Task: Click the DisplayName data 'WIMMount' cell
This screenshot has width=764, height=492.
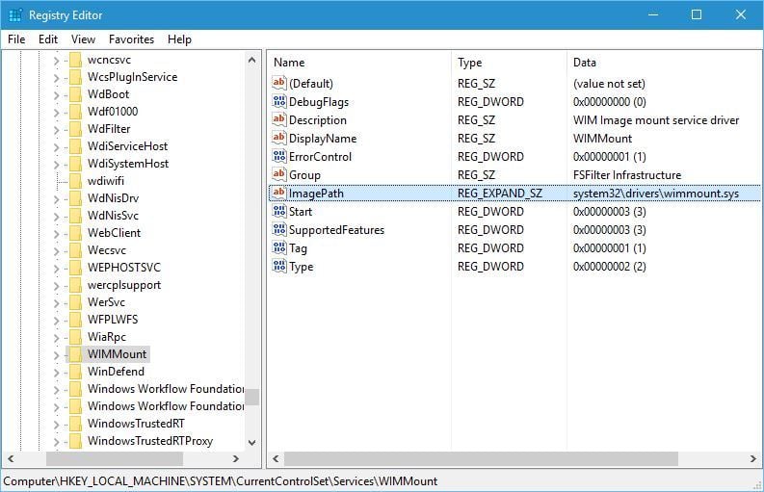Action: [603, 139]
